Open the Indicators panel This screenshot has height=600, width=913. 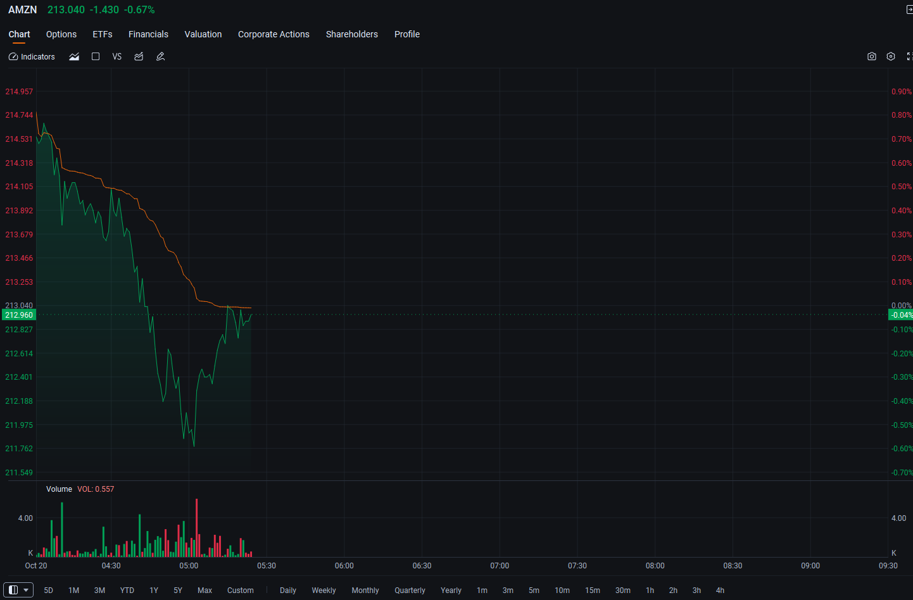coord(32,57)
